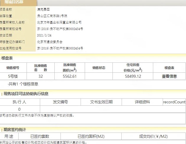Select the project name 清苑嘉园

tap(43, 9)
